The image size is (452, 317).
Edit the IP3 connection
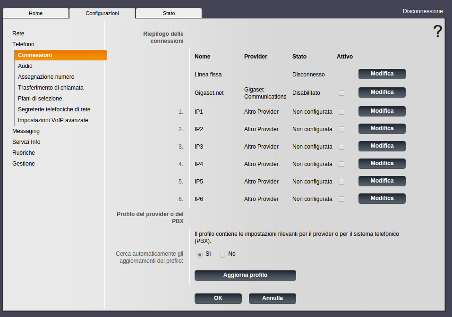pyautogui.click(x=382, y=146)
